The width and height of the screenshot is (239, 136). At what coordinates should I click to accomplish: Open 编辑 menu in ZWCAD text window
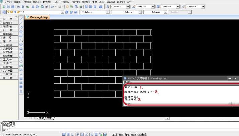point(128,82)
